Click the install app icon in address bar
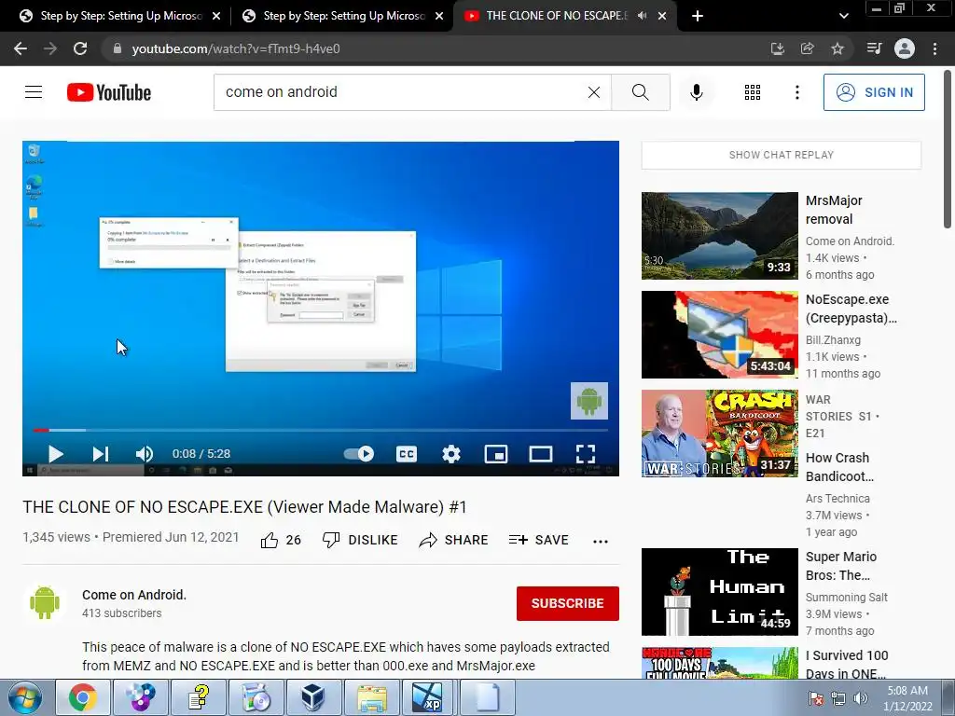Viewport: 955px width, 716px height. click(777, 48)
